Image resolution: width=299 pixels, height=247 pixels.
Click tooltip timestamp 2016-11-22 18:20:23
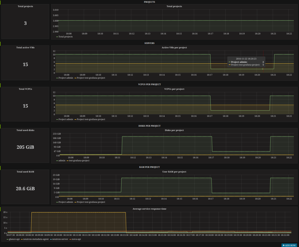(x=246, y=59)
